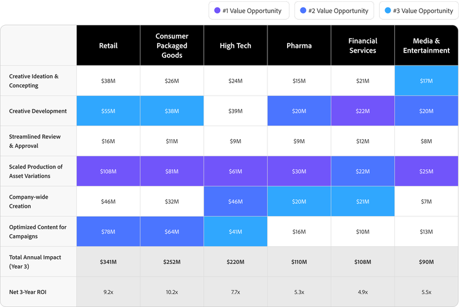This screenshot has width=460, height=307.
Task: Click the Optimized Content for Campaigns row label
Action: [x=37, y=232]
